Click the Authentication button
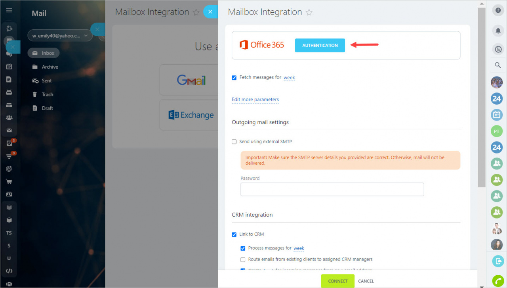The height and width of the screenshot is (288, 507). point(320,45)
